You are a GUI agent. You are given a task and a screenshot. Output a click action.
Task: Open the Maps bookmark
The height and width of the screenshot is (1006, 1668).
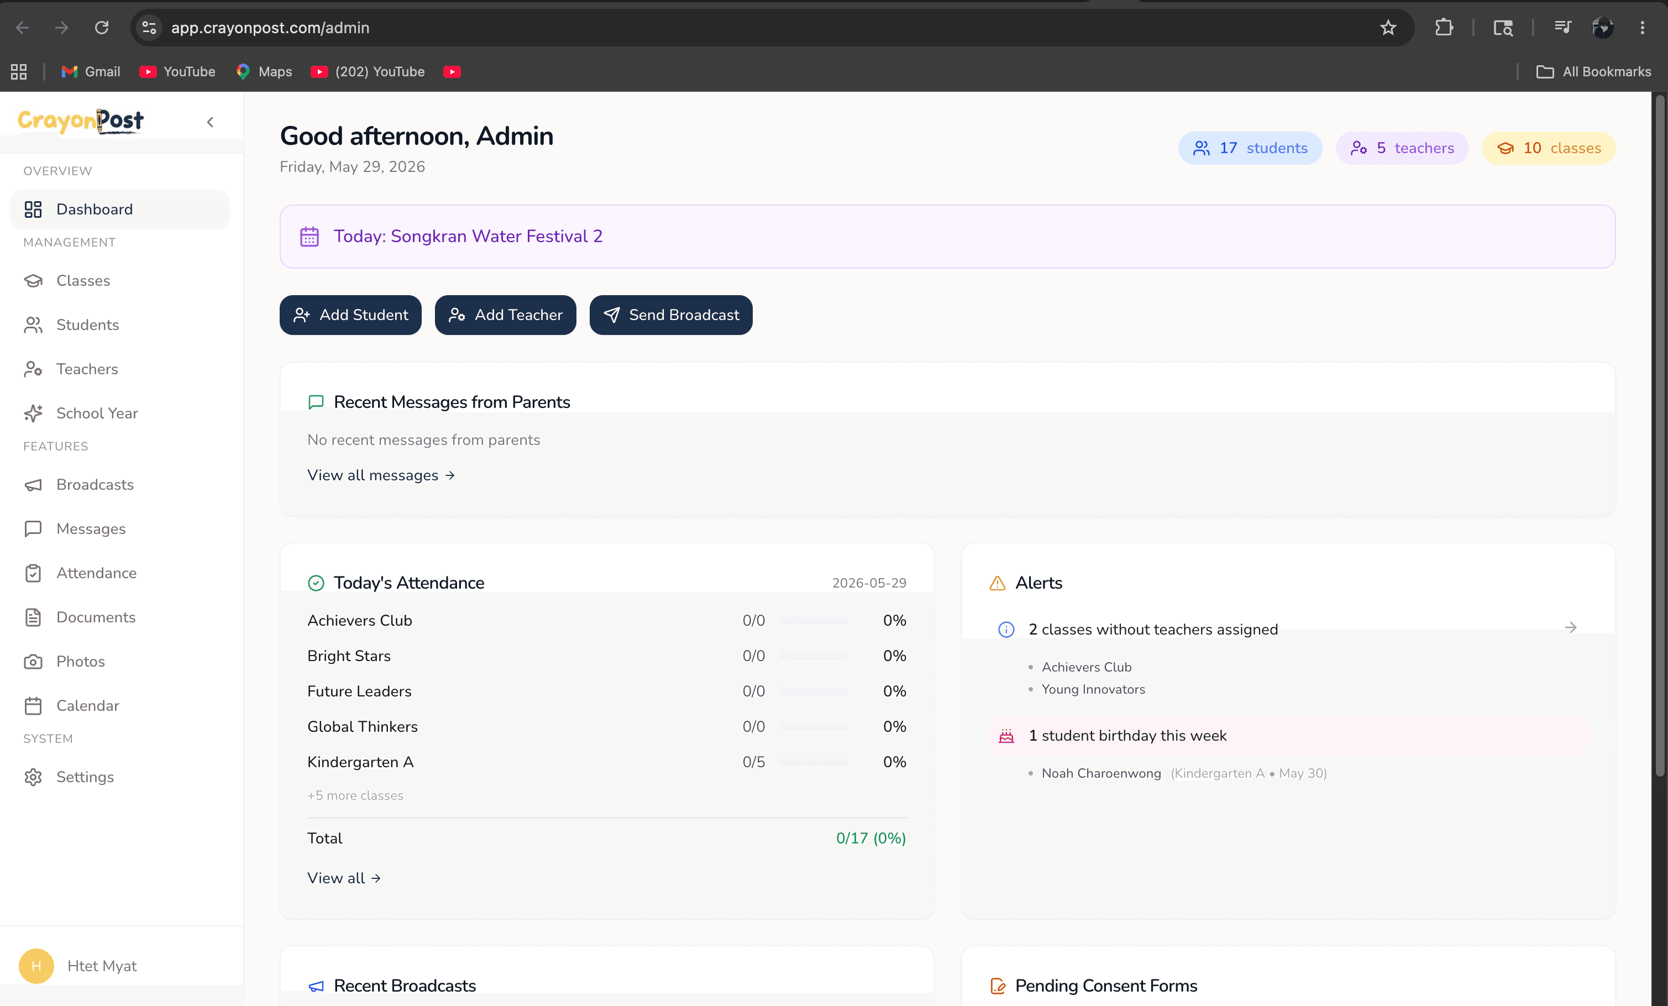pos(264,72)
